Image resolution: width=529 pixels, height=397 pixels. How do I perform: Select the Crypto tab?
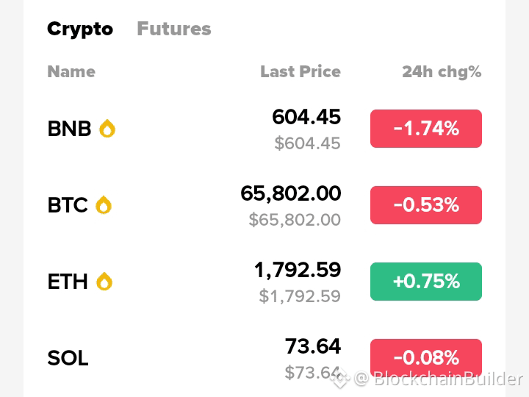click(x=80, y=29)
